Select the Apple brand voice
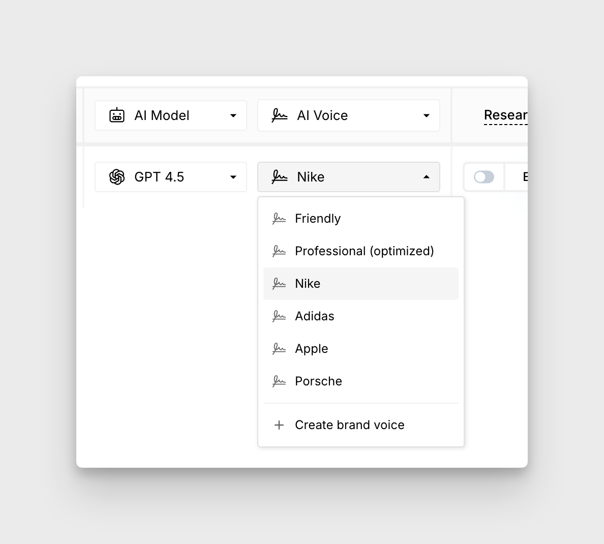The width and height of the screenshot is (604, 544). coord(311,349)
